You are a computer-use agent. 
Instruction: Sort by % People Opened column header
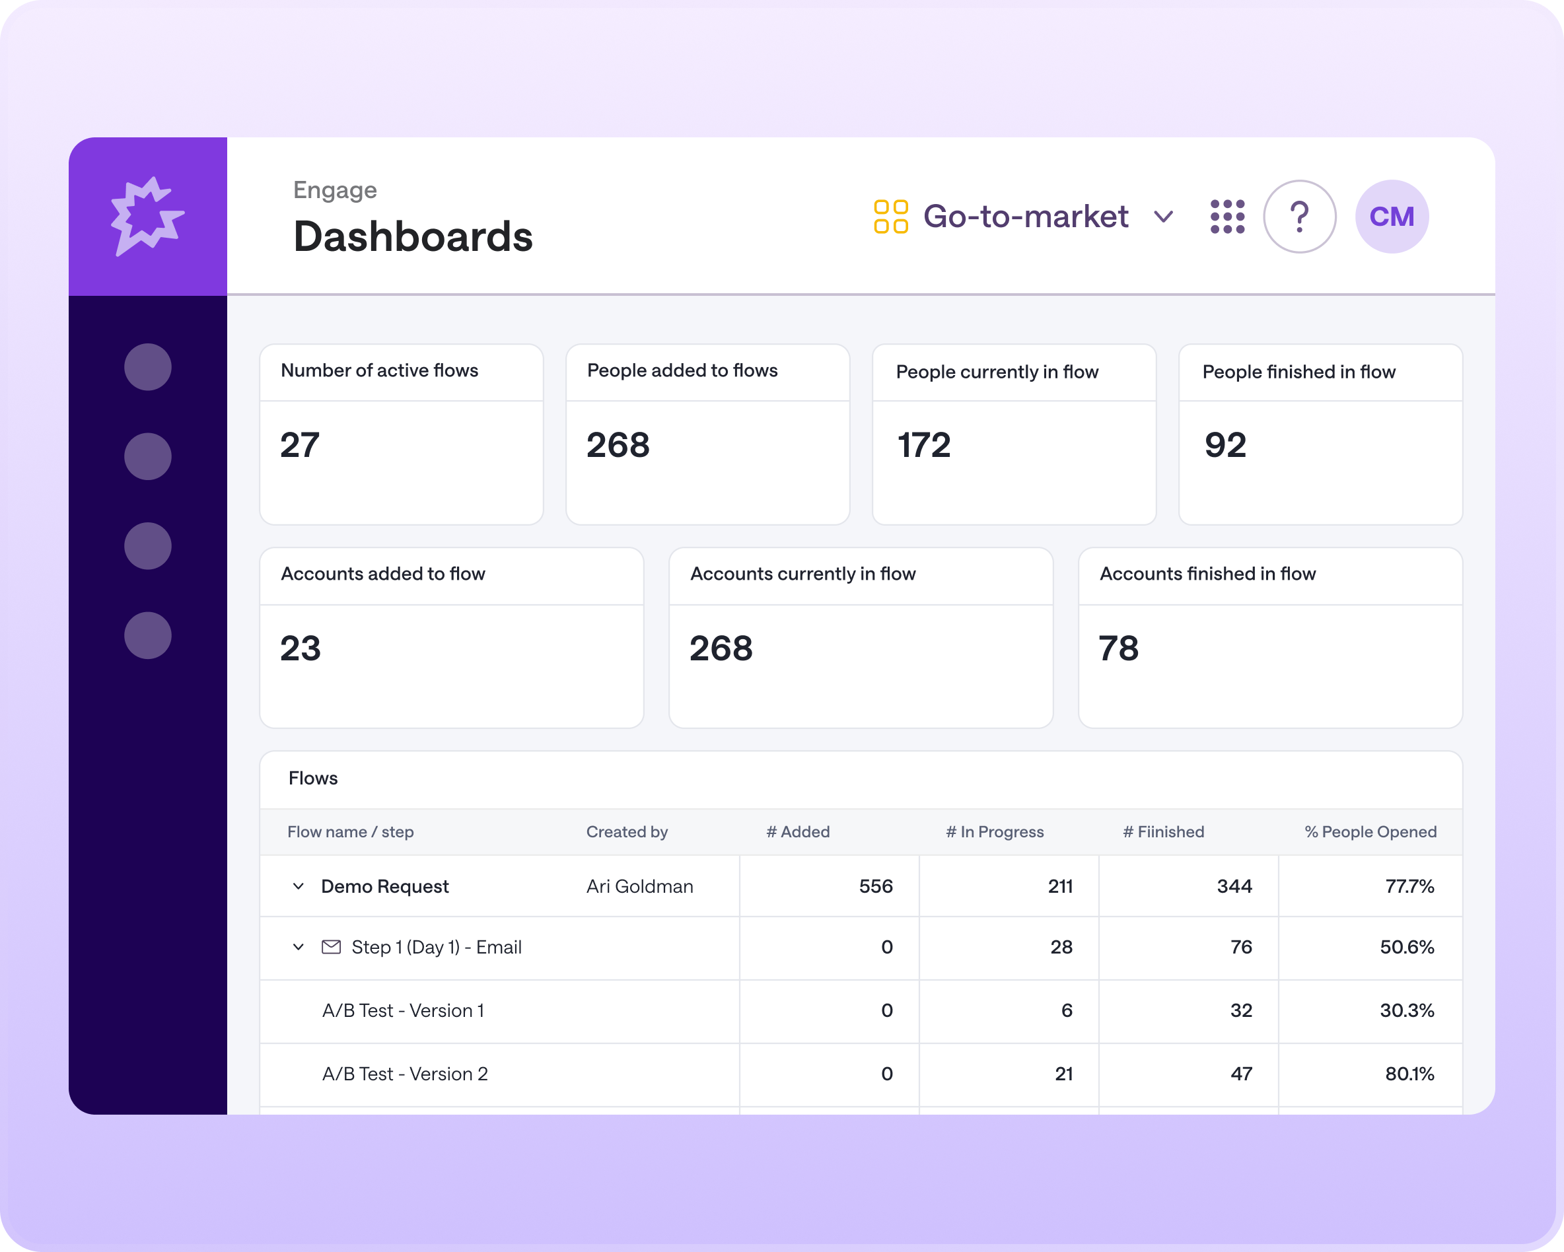[x=1370, y=831]
